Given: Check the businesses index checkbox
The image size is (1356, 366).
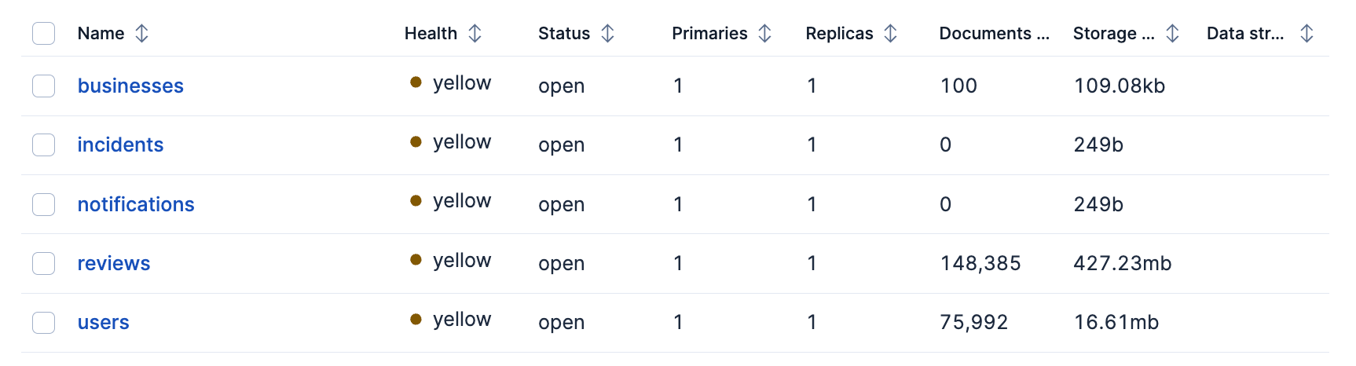Looking at the screenshot, I should 43,86.
